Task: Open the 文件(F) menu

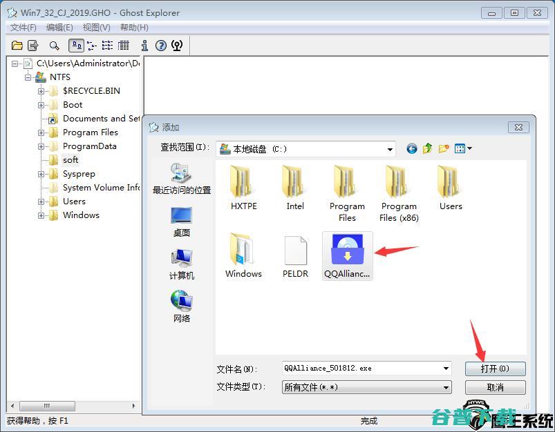Action: point(23,28)
